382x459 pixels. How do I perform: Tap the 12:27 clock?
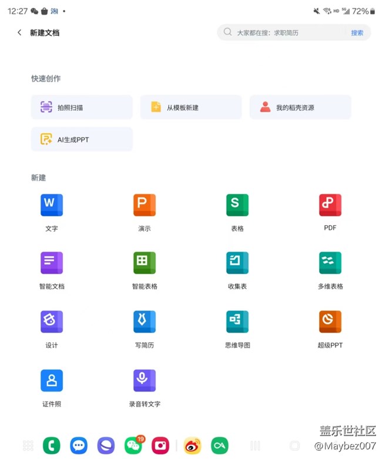tap(18, 11)
